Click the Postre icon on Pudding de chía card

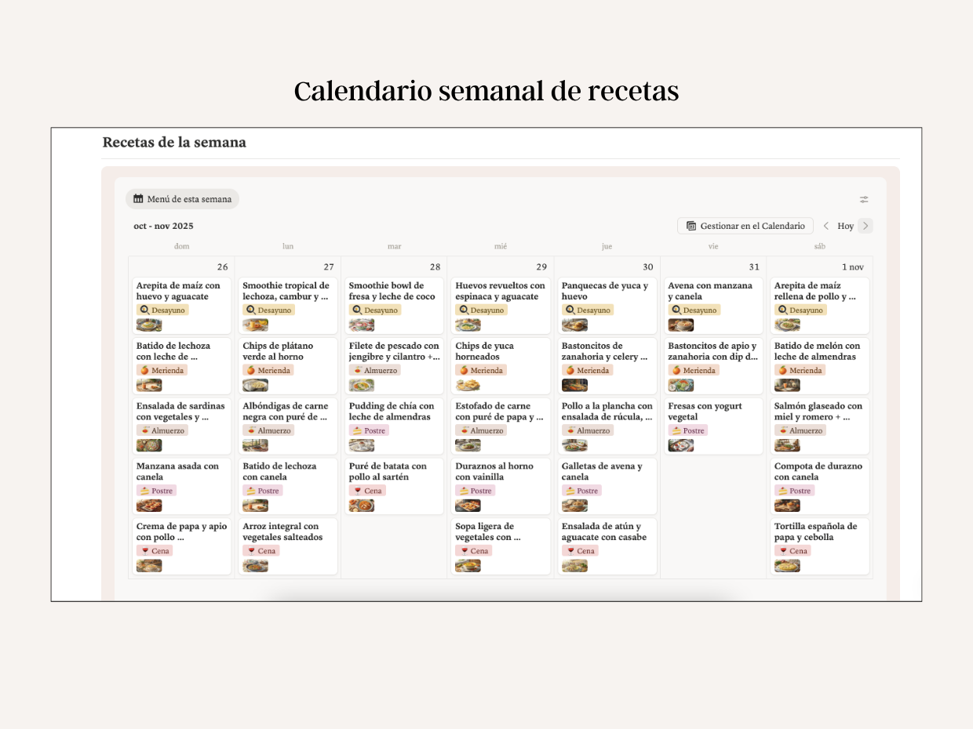357,430
